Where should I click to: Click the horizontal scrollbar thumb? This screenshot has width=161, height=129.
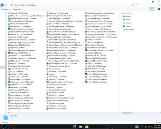click(127, 113)
